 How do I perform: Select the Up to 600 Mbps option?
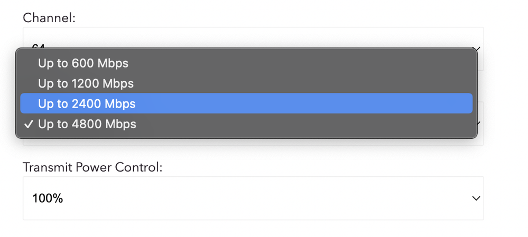83,63
